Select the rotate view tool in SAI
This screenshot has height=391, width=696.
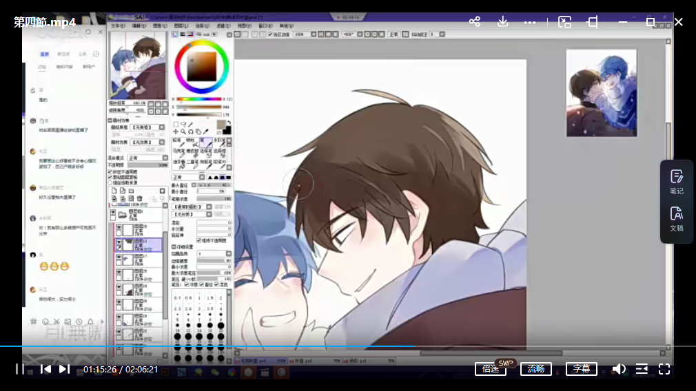pyautogui.click(x=190, y=131)
